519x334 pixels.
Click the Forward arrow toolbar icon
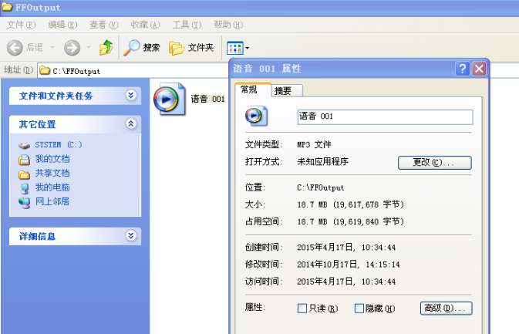(72, 48)
